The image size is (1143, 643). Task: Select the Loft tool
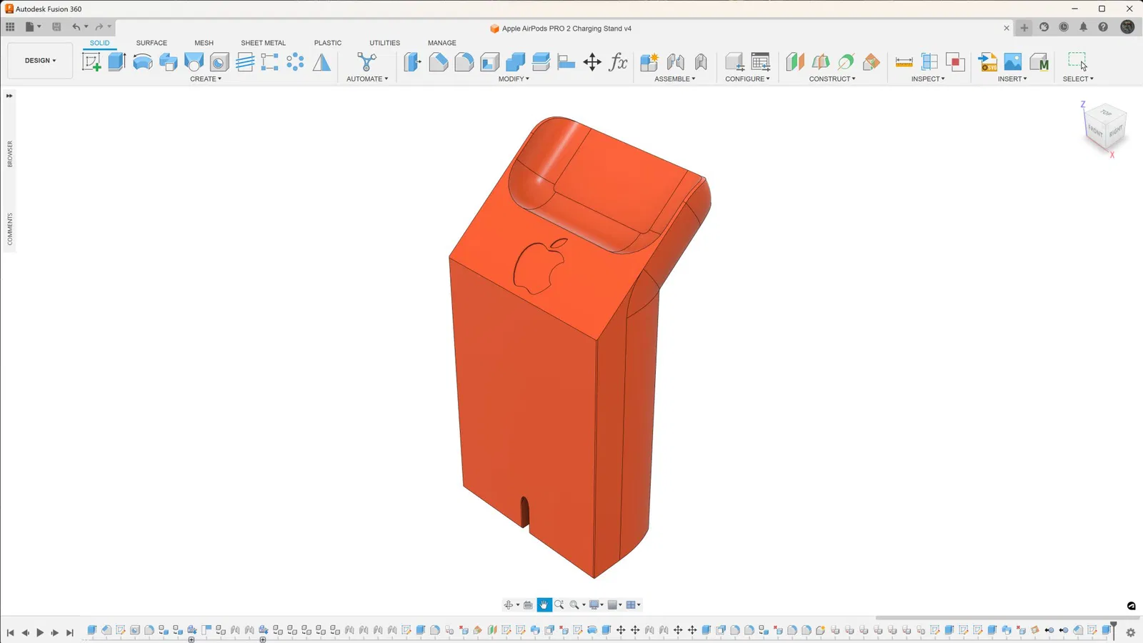pos(194,62)
